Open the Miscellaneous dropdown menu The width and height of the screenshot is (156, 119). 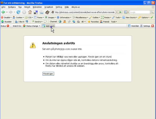pyautogui.click(x=80, y=17)
